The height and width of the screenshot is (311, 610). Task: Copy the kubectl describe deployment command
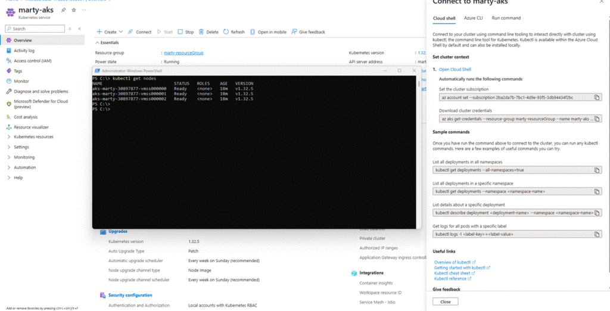click(597, 213)
